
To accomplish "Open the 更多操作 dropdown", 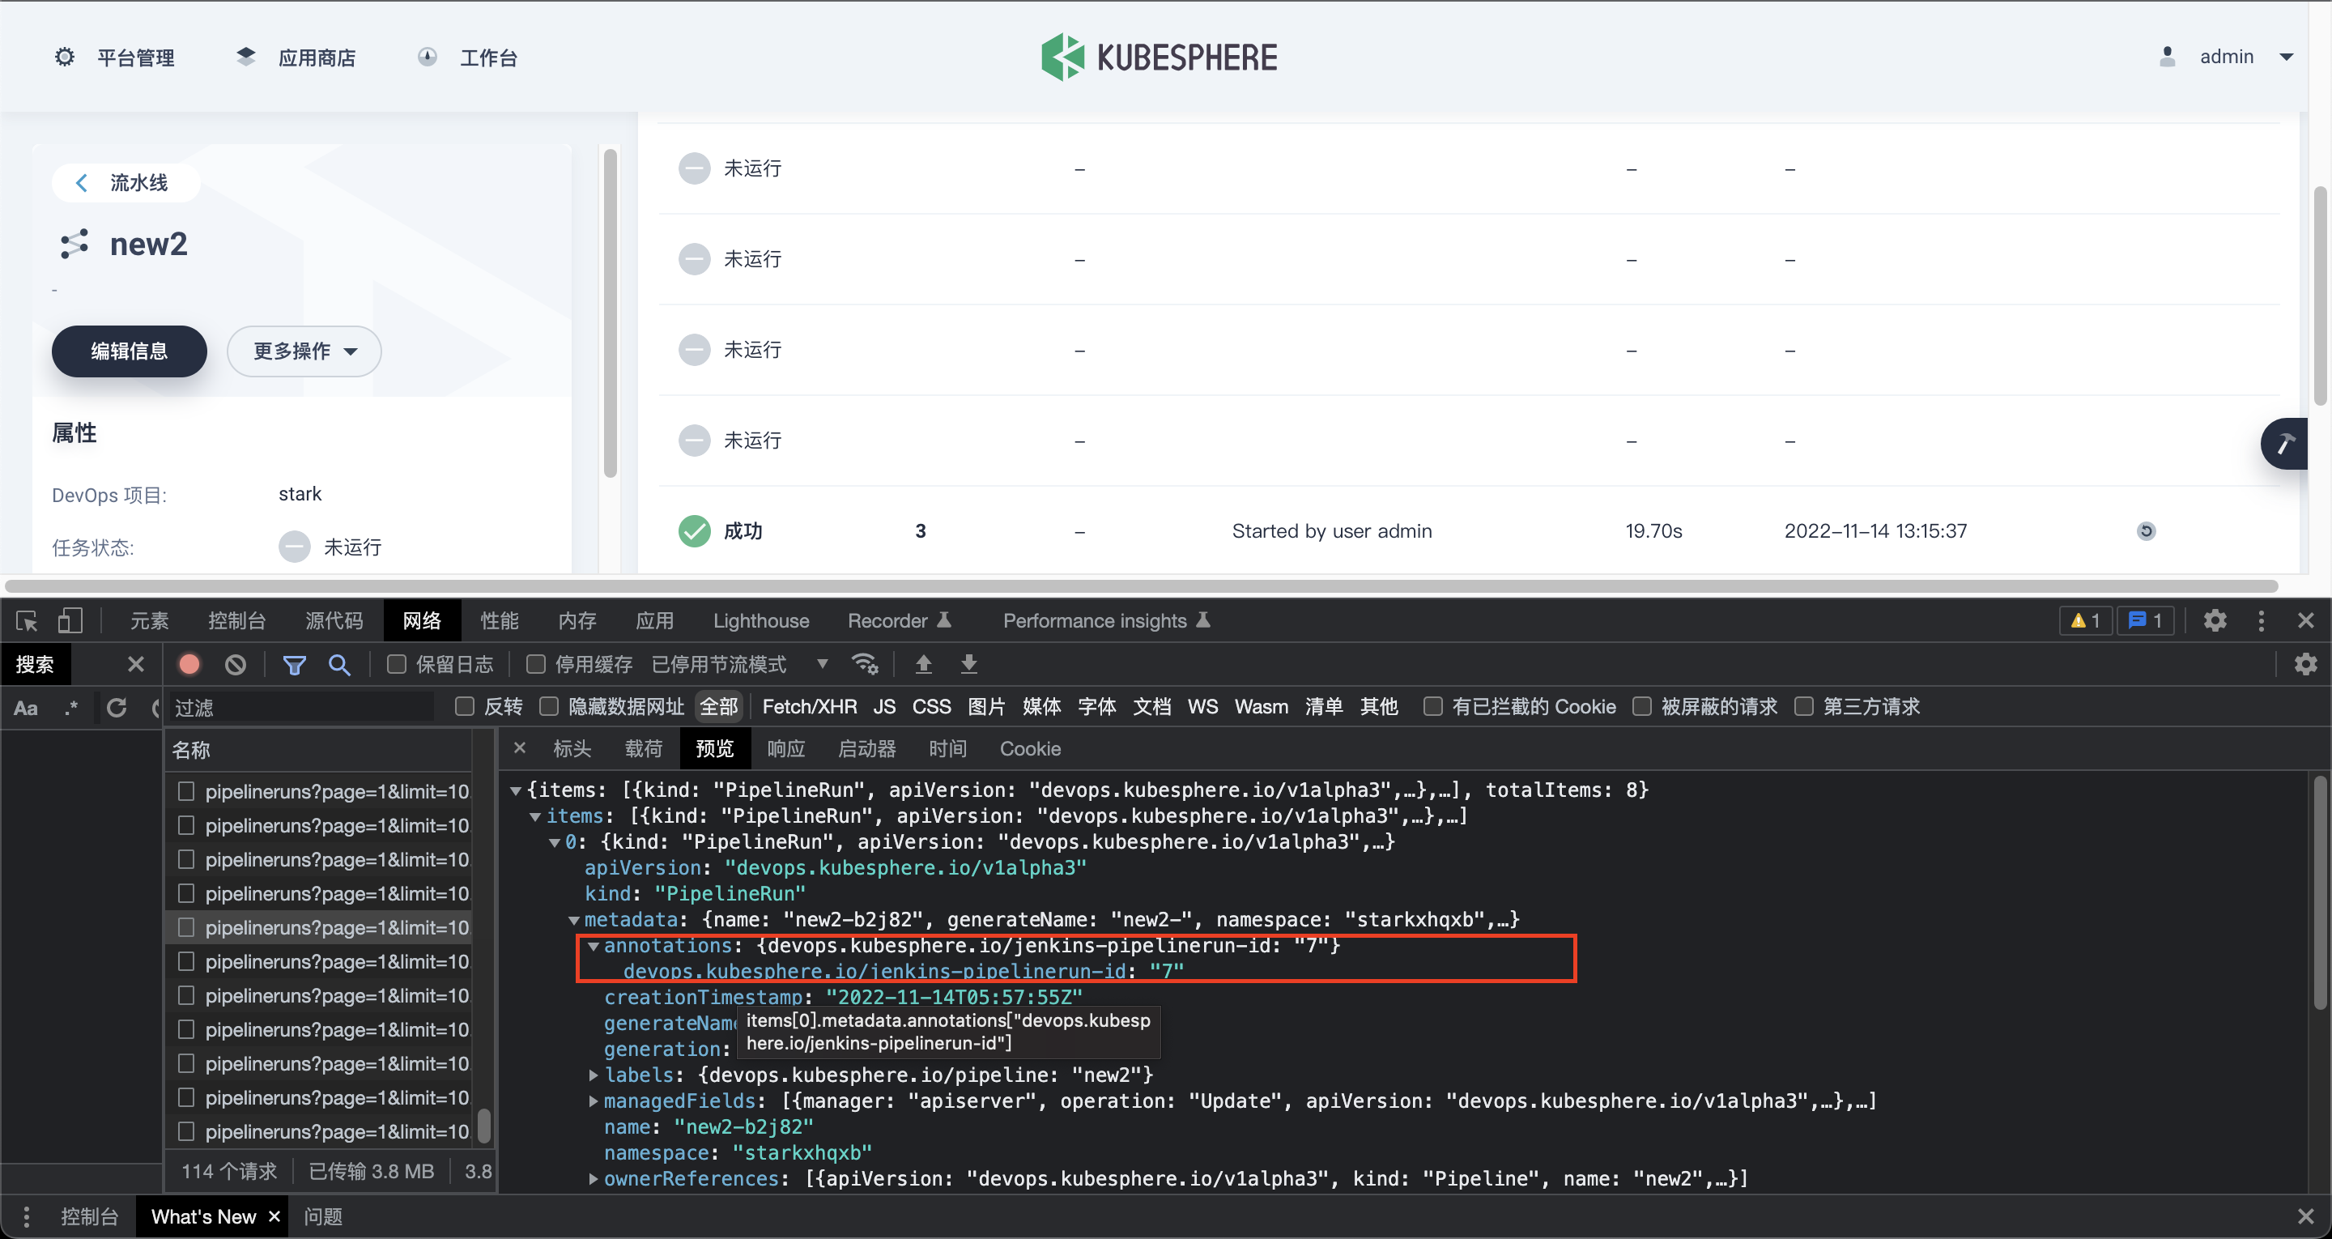I will (x=304, y=351).
